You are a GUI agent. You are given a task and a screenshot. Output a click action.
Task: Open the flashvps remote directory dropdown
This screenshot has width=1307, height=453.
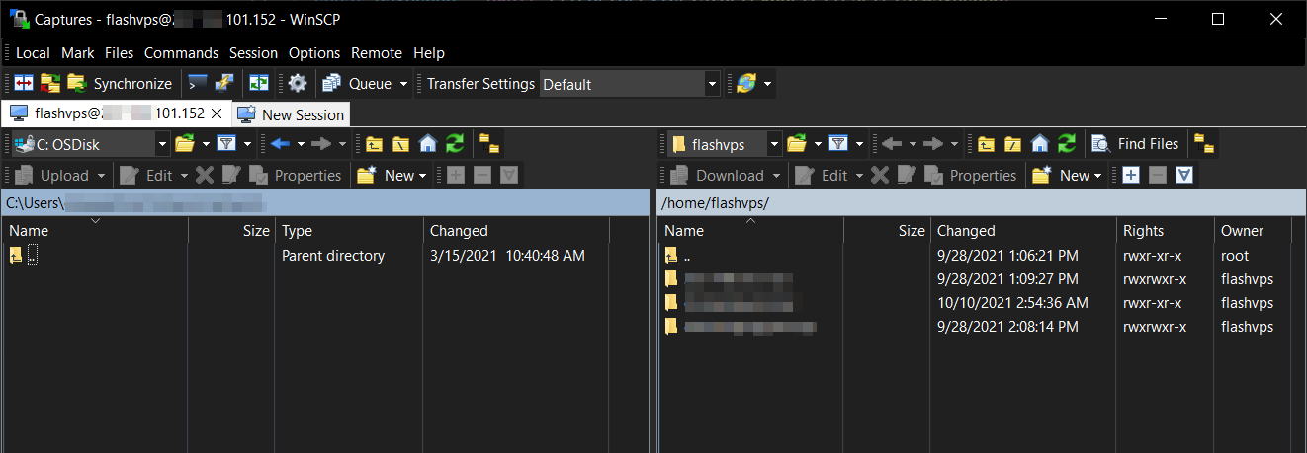pos(774,144)
